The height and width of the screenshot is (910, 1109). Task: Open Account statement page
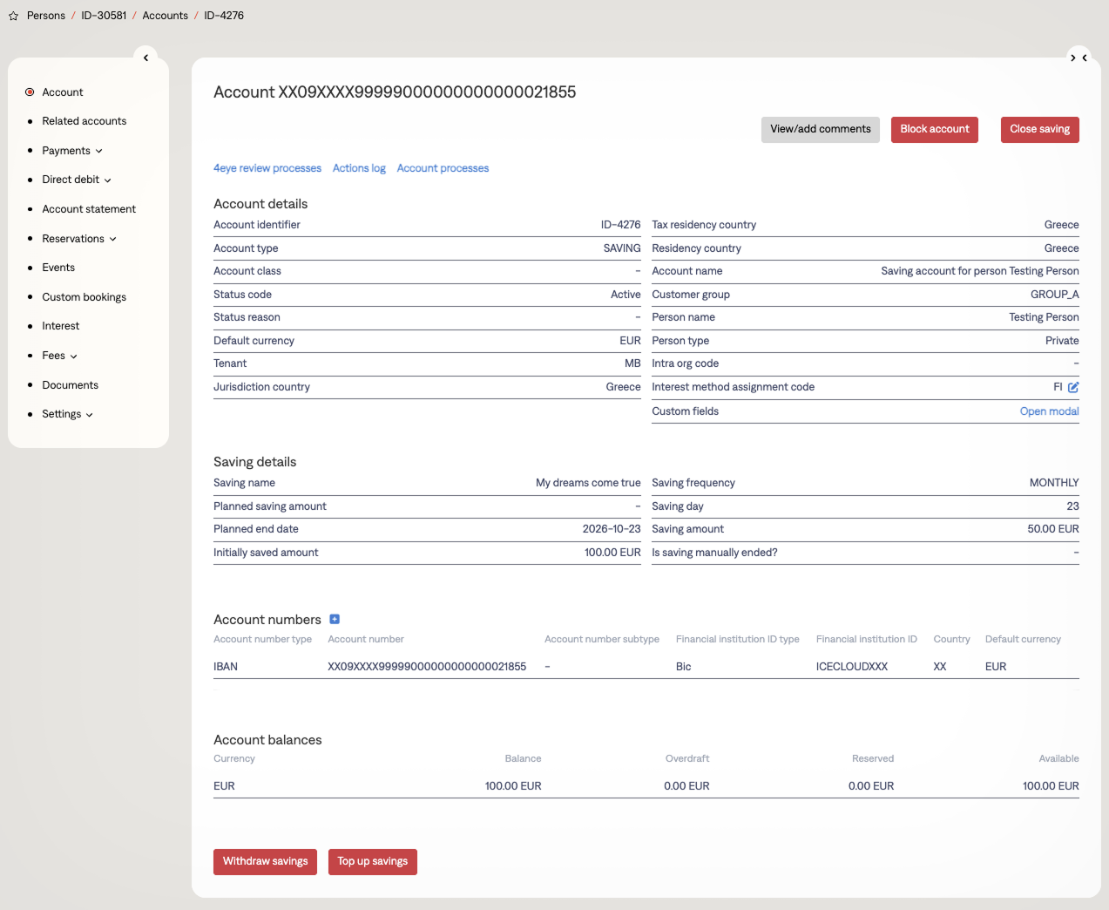(89, 209)
